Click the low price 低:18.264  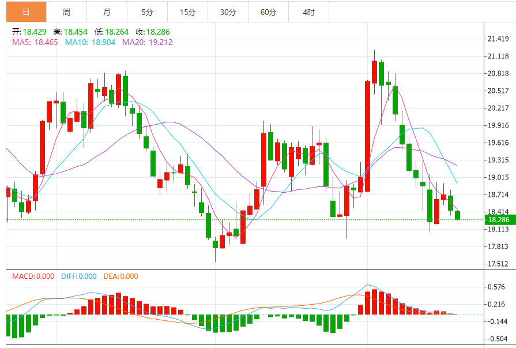click(x=111, y=32)
